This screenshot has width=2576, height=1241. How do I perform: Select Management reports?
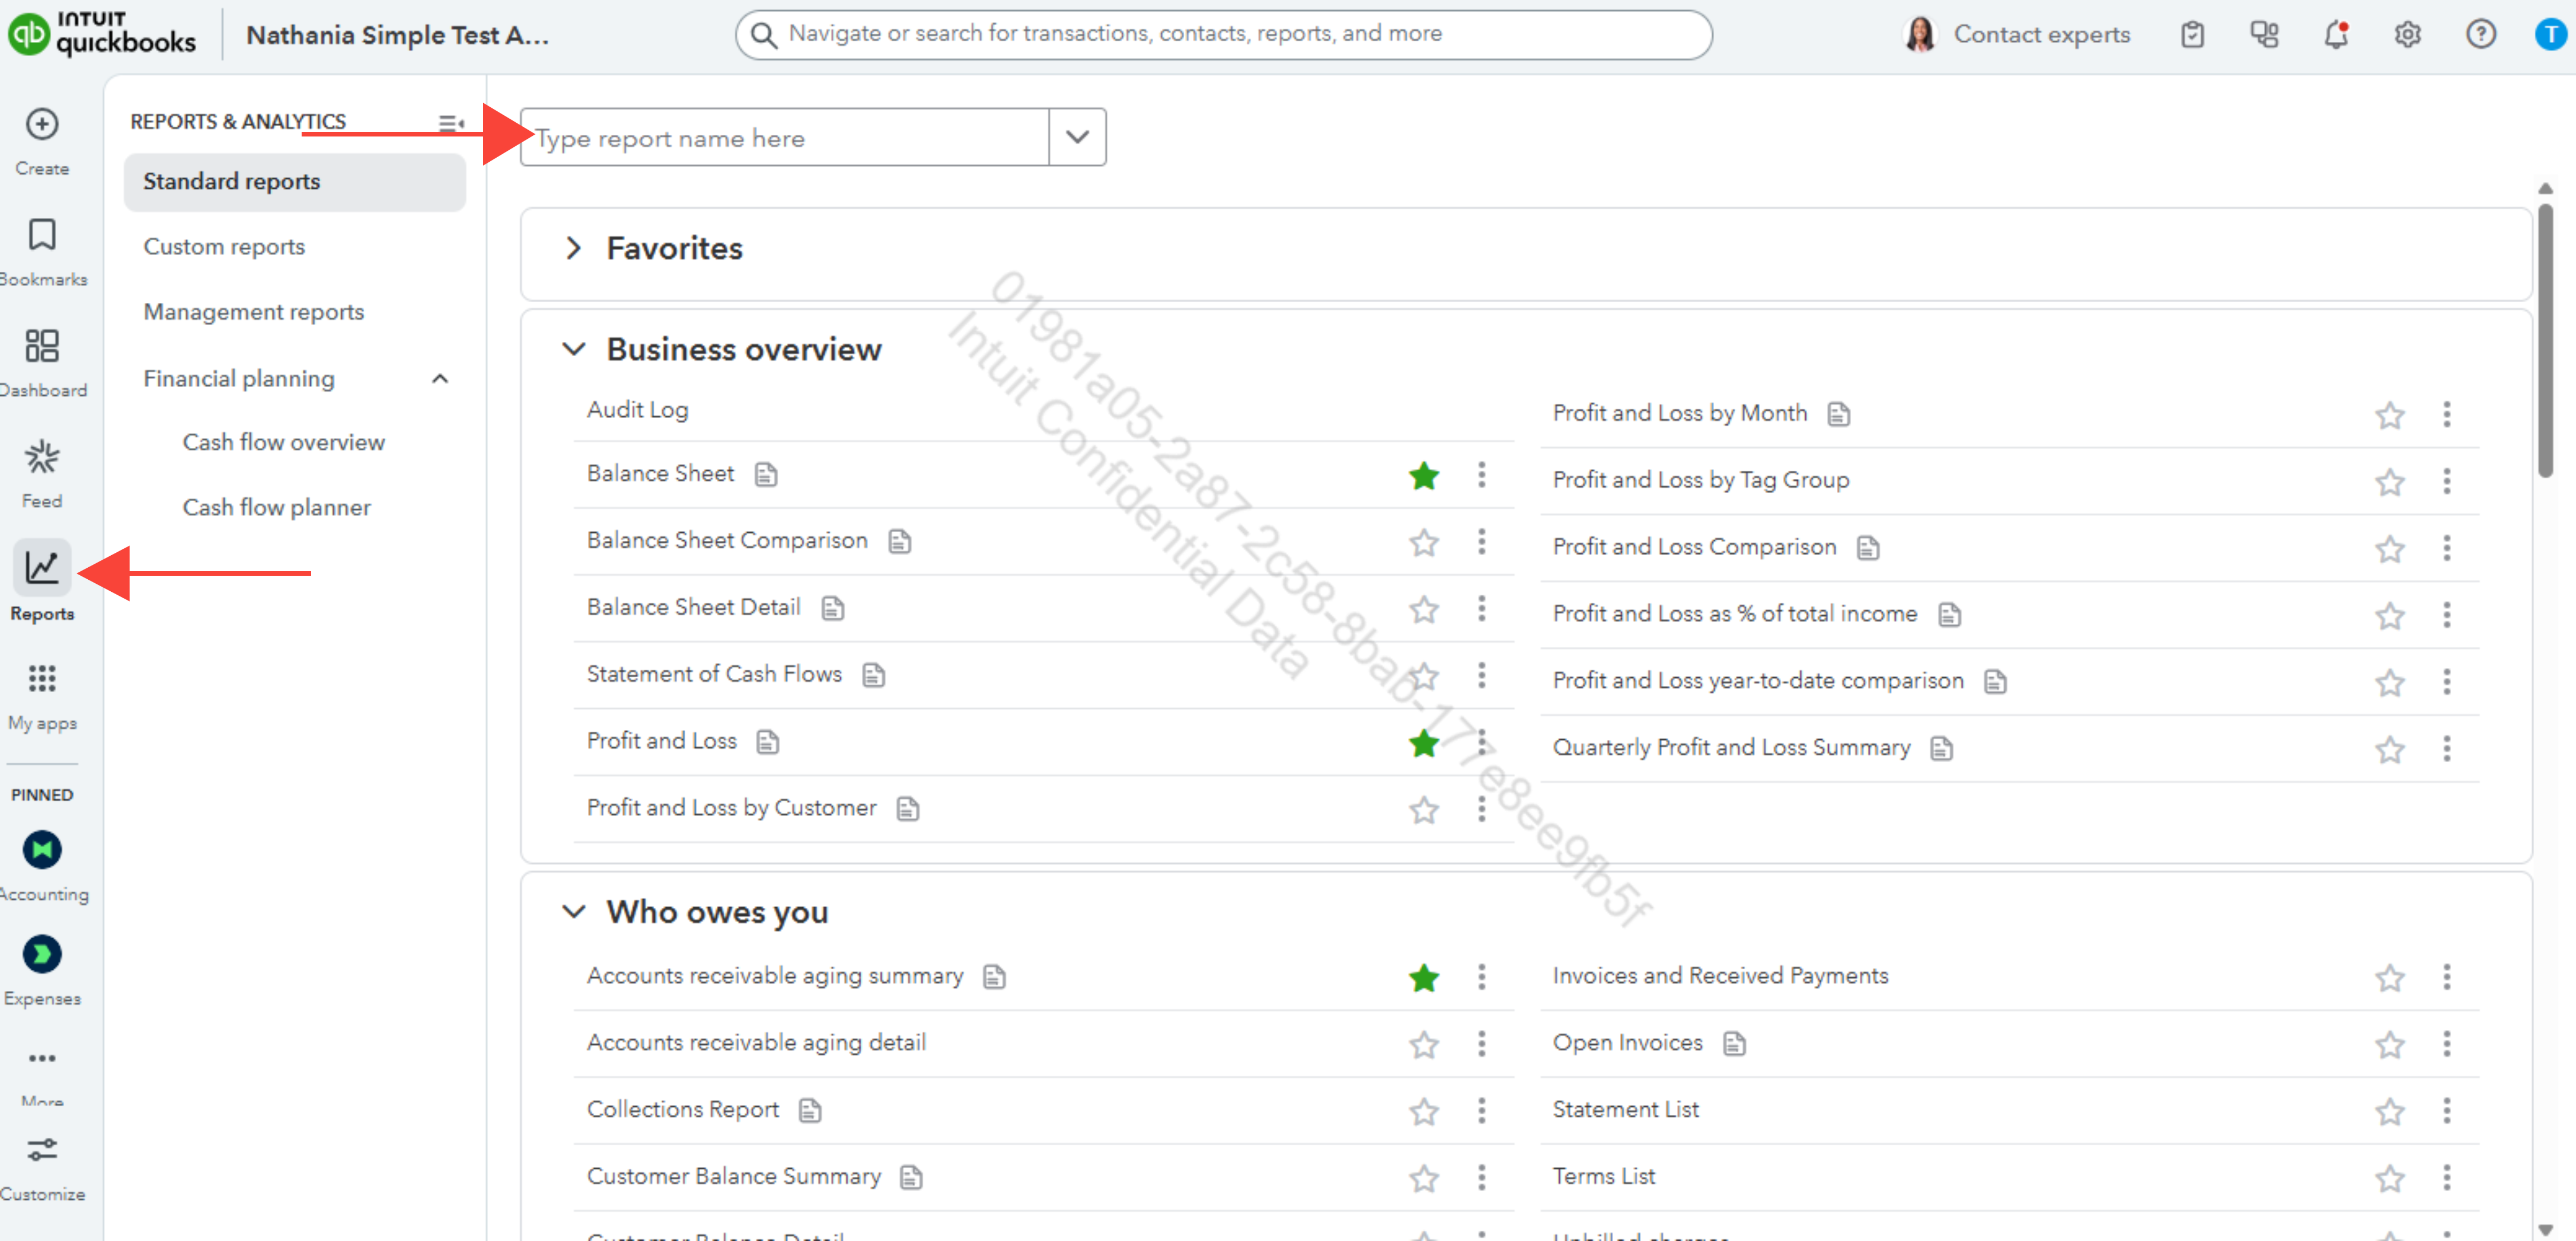tap(254, 312)
